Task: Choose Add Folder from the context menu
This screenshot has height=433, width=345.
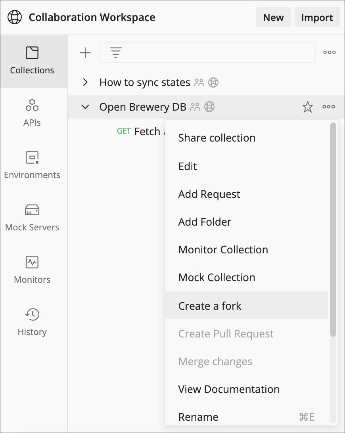Action: (x=246, y=222)
